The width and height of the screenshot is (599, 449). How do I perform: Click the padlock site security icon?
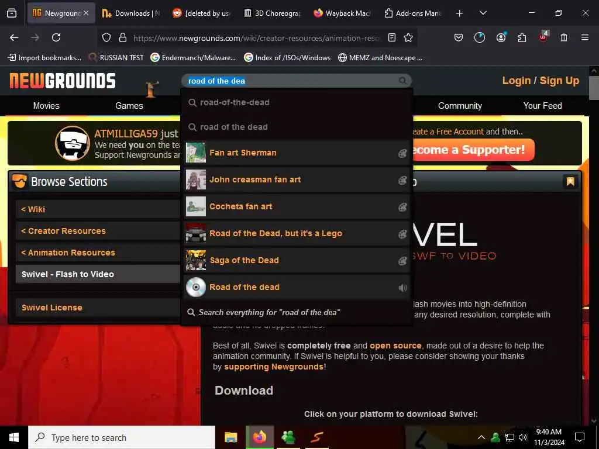point(123,37)
